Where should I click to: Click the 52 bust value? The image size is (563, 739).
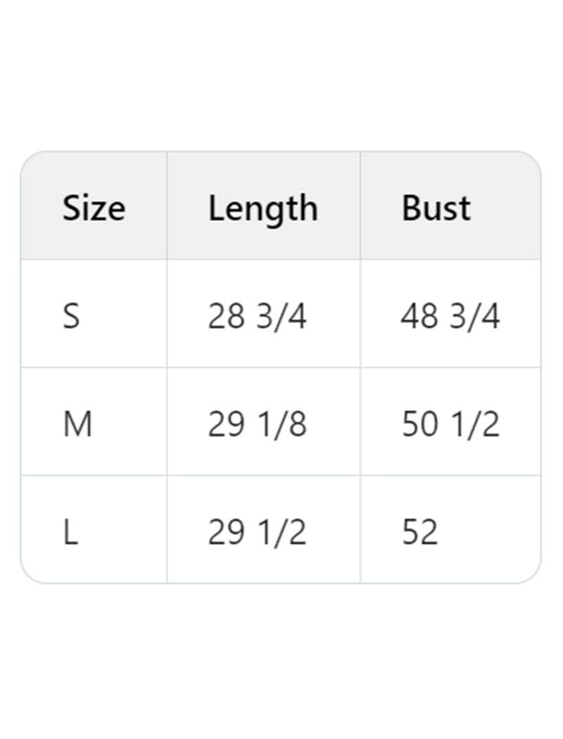coord(419,533)
